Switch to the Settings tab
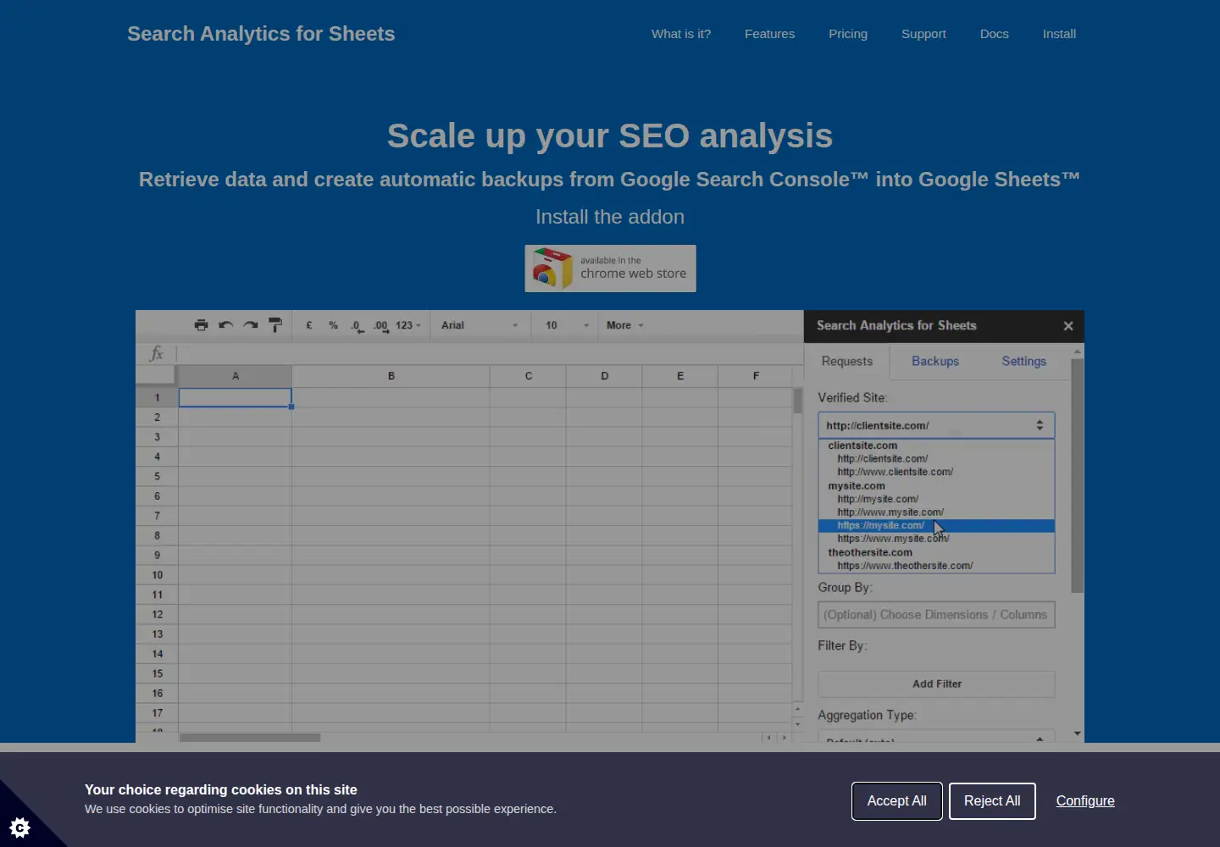The height and width of the screenshot is (847, 1220). point(1024,361)
